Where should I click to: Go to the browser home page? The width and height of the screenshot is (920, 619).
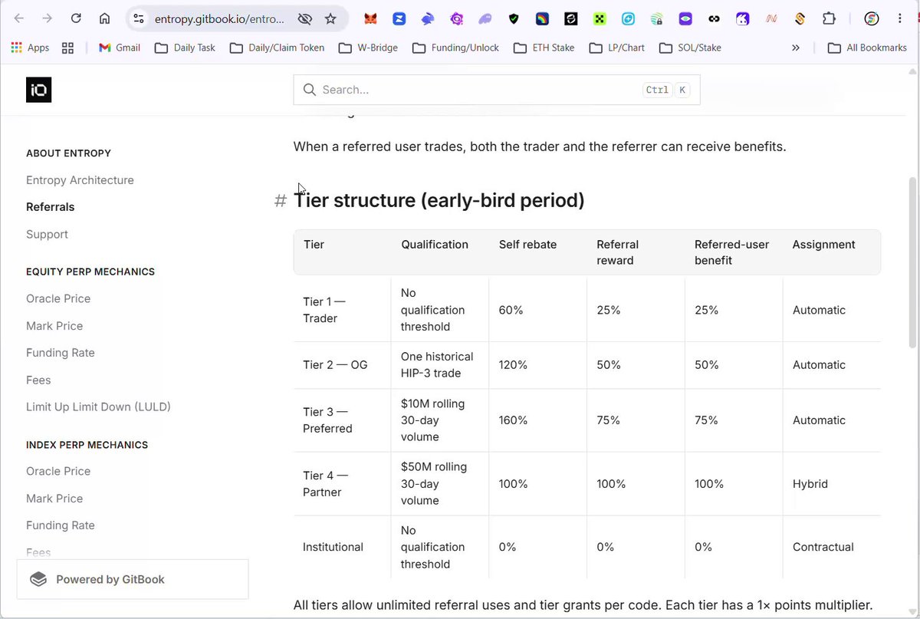click(104, 18)
